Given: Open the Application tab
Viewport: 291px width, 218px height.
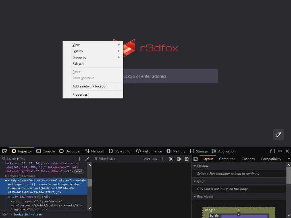Looking at the screenshot, I should [224, 151].
